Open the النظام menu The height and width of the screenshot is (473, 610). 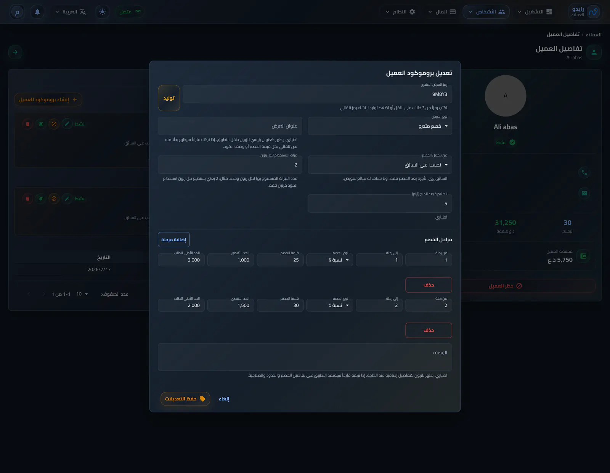[400, 12]
